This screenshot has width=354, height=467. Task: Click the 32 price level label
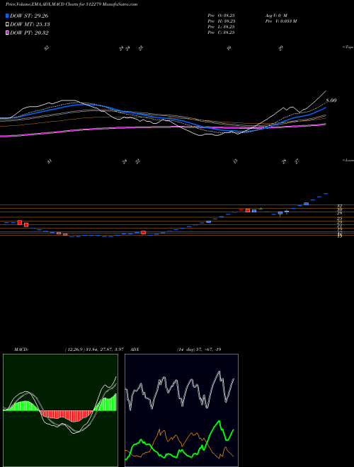[339, 206]
